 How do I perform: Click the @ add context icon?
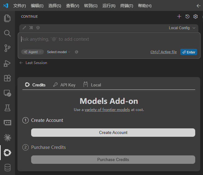[x=77, y=52]
